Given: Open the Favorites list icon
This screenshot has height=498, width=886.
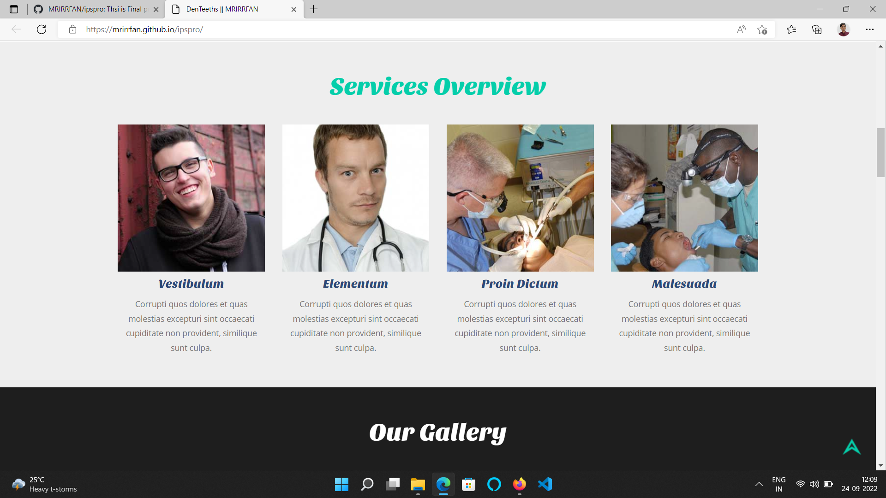Looking at the screenshot, I should click(791, 30).
